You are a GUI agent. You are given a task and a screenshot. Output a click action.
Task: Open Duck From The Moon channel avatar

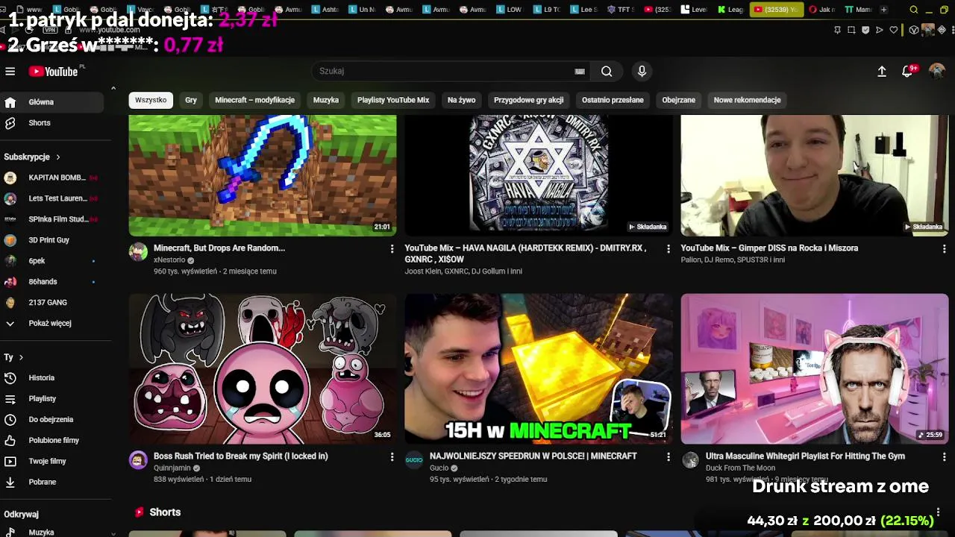tap(690, 459)
